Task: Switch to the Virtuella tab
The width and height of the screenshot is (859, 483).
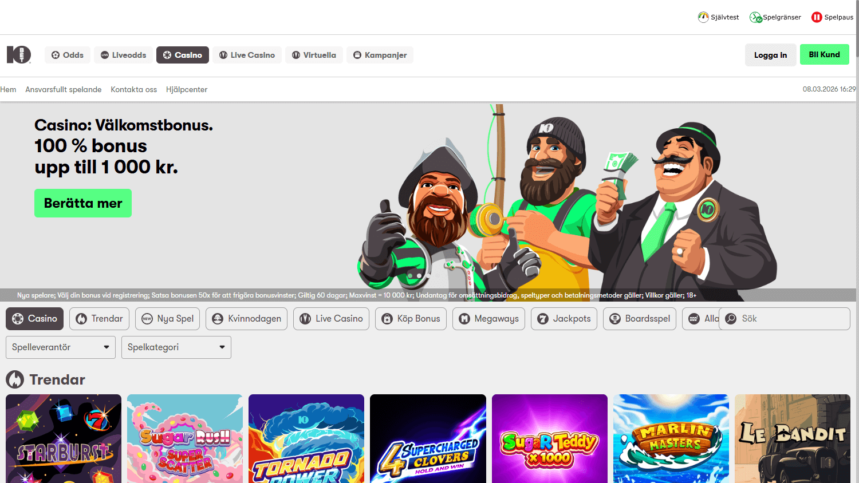Action: (x=314, y=55)
